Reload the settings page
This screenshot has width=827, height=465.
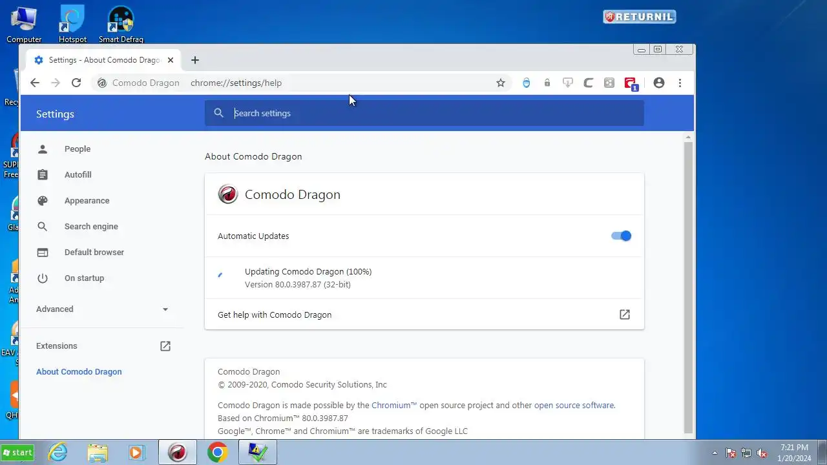[x=76, y=83]
